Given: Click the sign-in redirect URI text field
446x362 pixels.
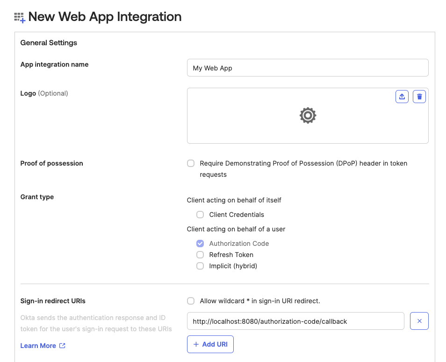Looking at the screenshot, I should 295,321.
